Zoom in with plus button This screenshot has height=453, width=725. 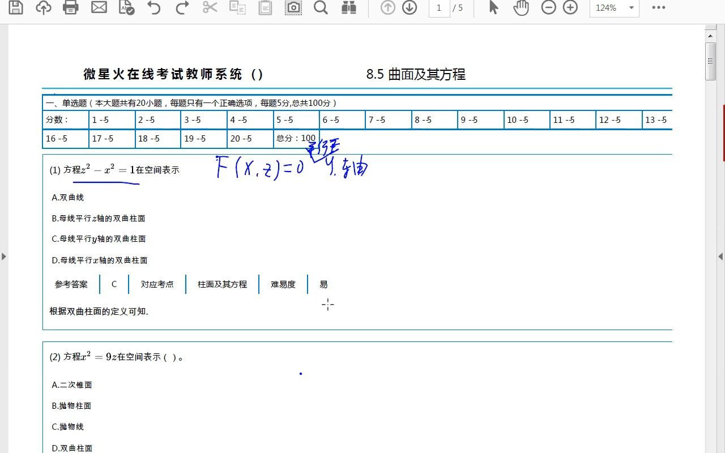pos(570,7)
